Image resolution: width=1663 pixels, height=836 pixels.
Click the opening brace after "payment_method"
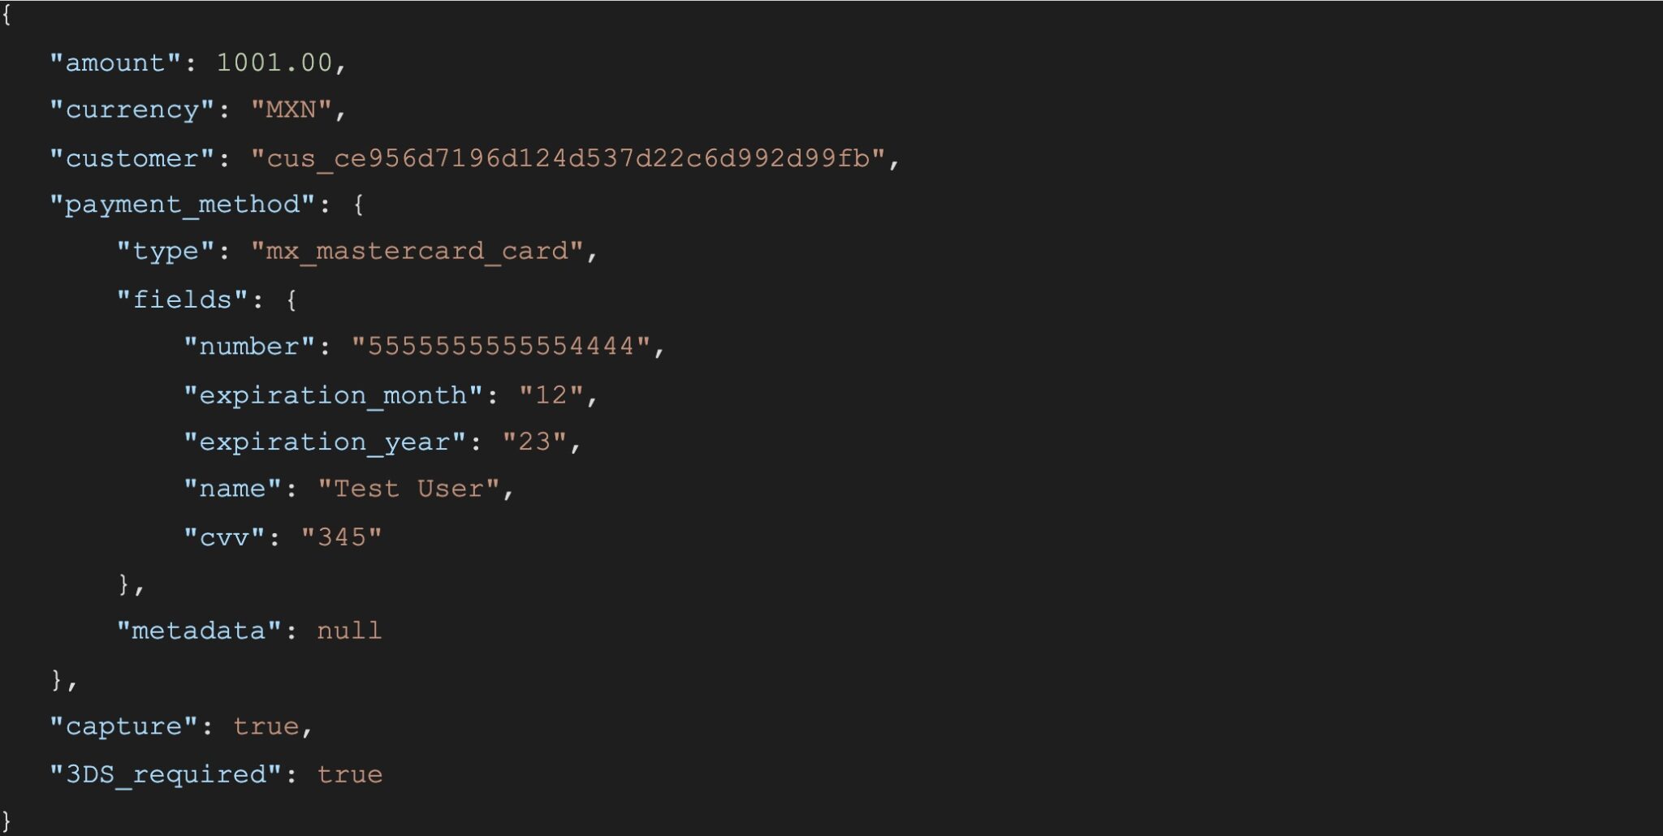(x=358, y=205)
